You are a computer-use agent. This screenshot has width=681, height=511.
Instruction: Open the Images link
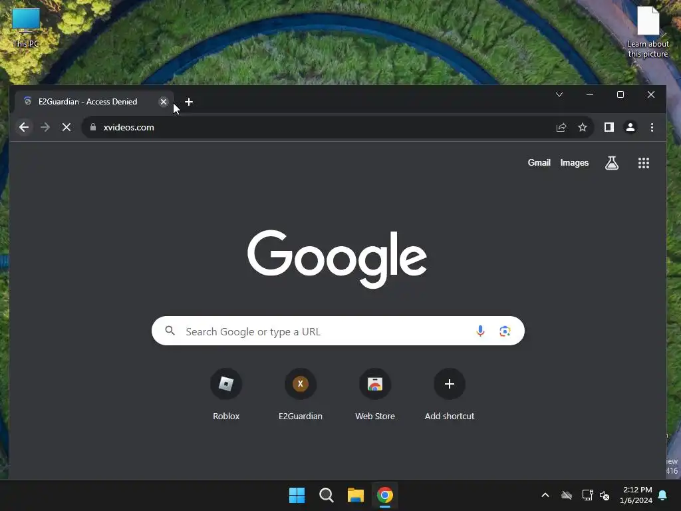click(574, 162)
